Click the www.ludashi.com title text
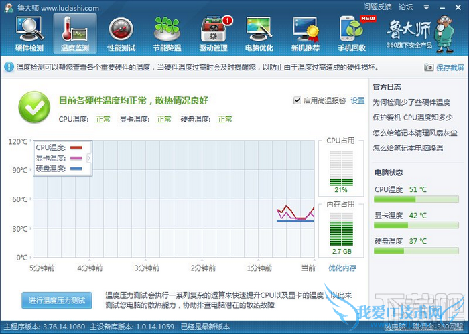The height and width of the screenshot is (334, 469). click(70, 8)
